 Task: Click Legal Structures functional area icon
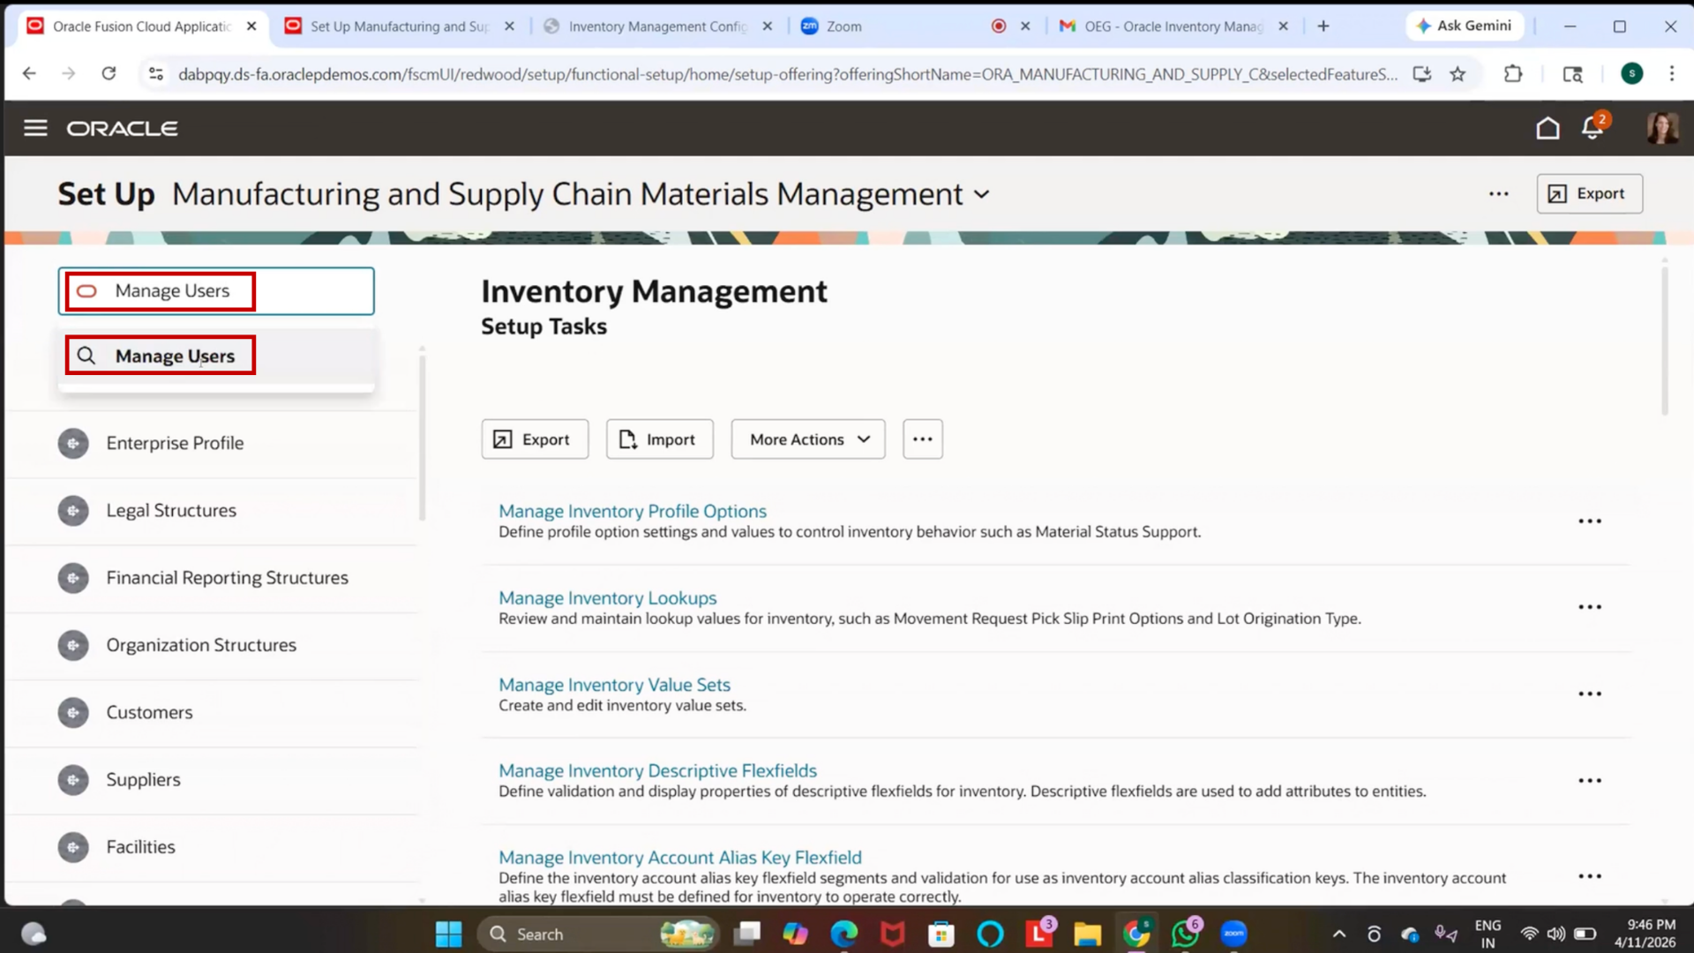click(73, 510)
